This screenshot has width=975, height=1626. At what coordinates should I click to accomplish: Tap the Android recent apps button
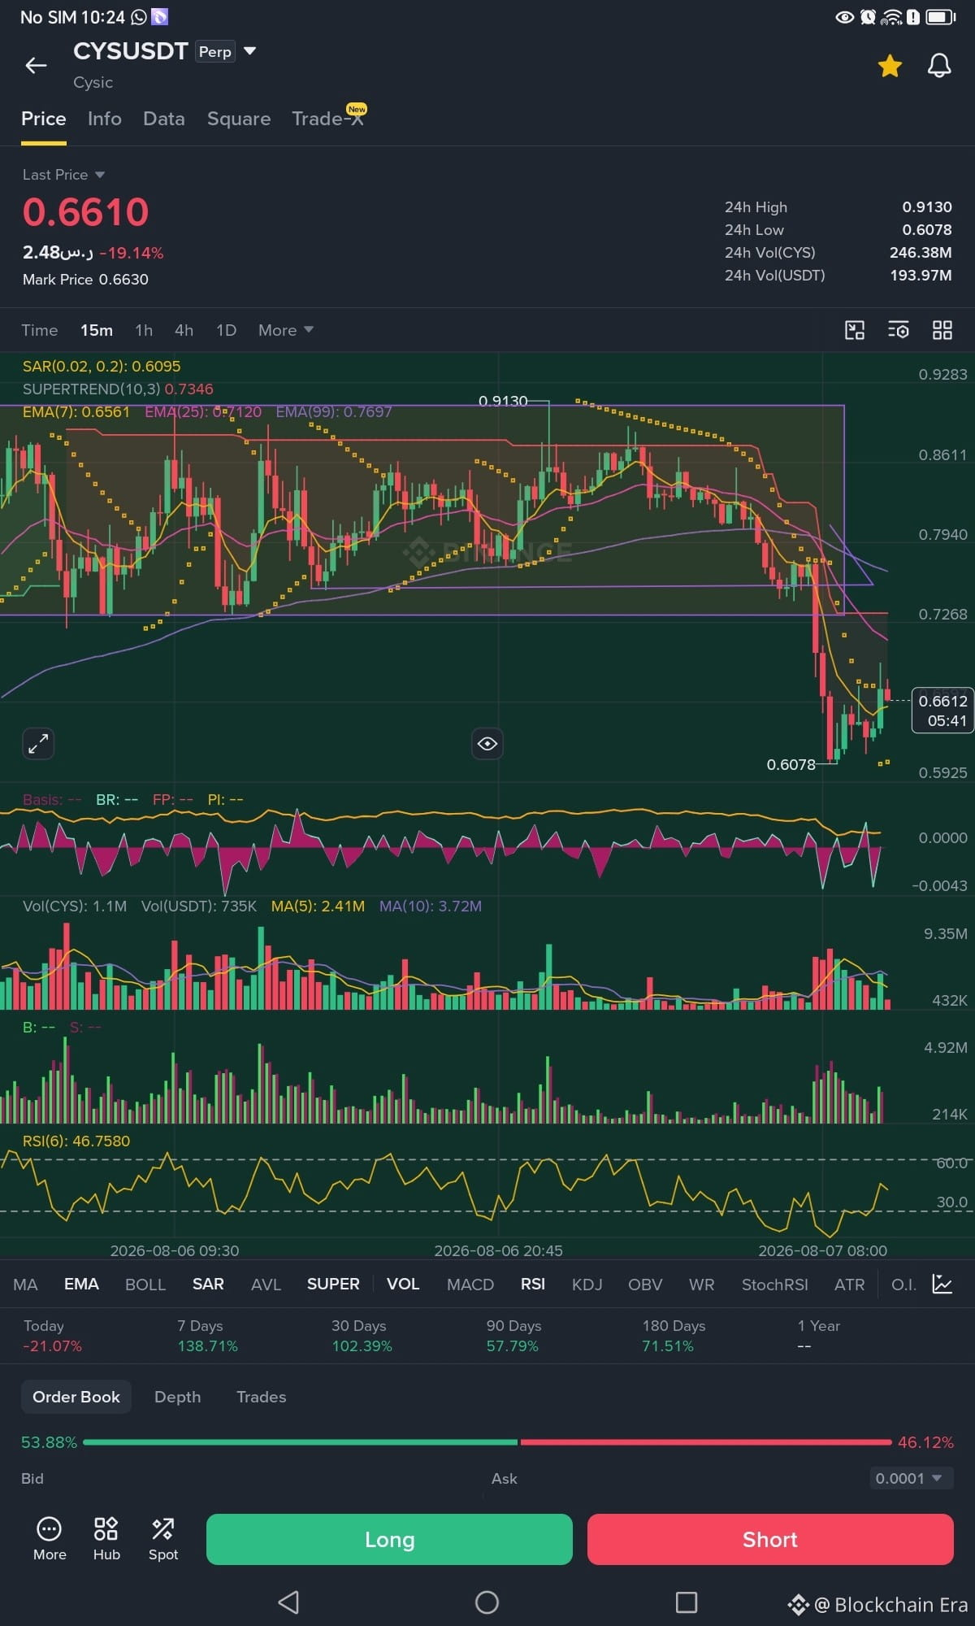pos(687,1602)
